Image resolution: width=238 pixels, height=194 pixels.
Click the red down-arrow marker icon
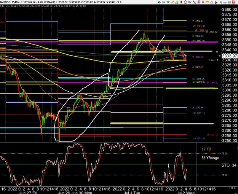(203, 2)
